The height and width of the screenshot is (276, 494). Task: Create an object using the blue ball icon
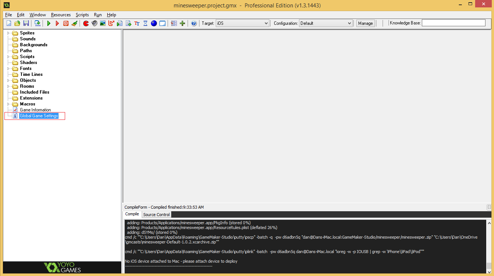coord(154,23)
